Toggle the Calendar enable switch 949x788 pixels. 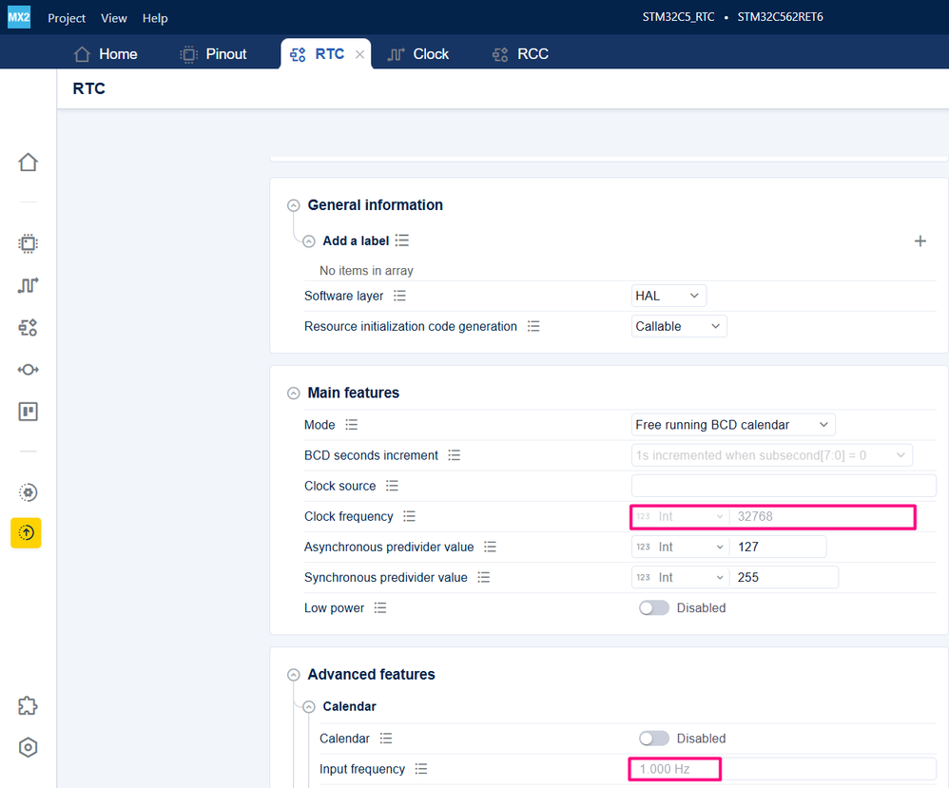(653, 739)
